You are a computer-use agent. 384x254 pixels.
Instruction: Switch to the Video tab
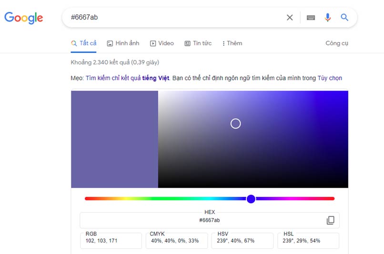[x=162, y=43]
